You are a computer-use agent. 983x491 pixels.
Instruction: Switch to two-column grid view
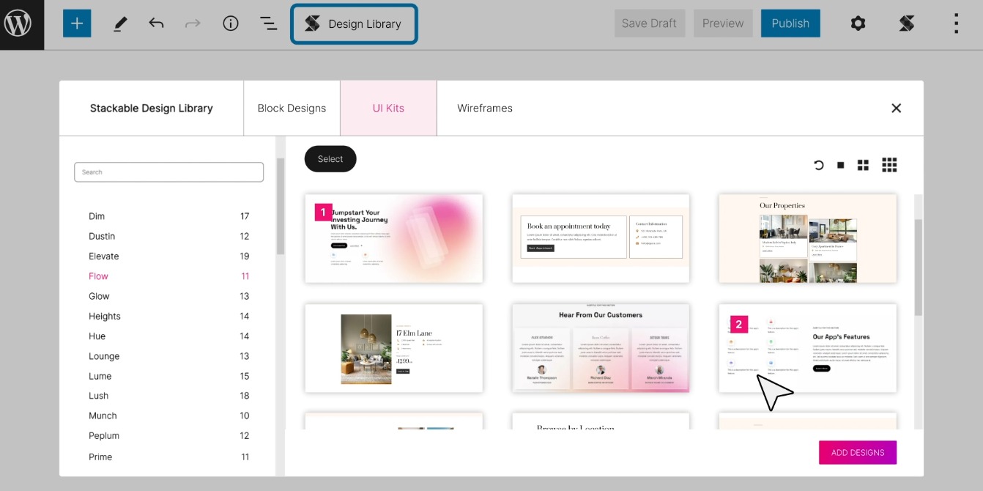(x=863, y=165)
